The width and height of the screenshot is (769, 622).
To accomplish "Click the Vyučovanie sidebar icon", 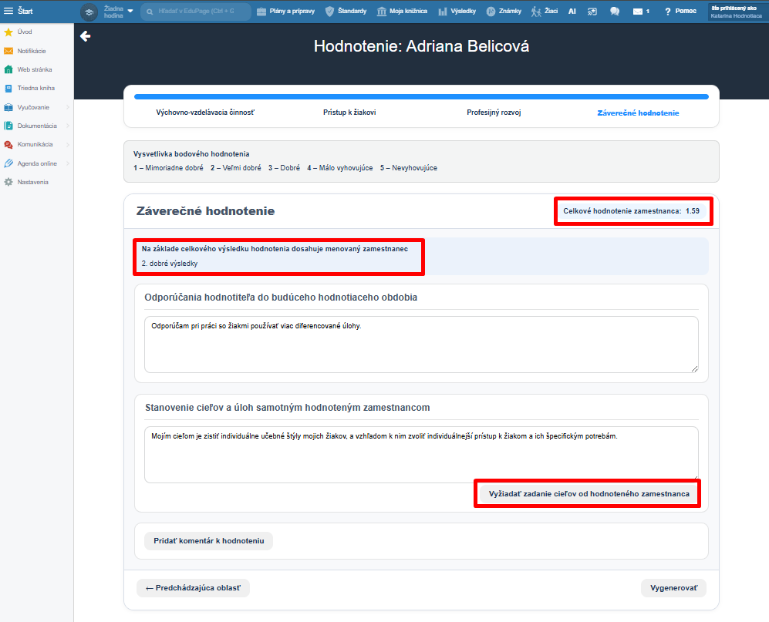I will tap(8, 107).
